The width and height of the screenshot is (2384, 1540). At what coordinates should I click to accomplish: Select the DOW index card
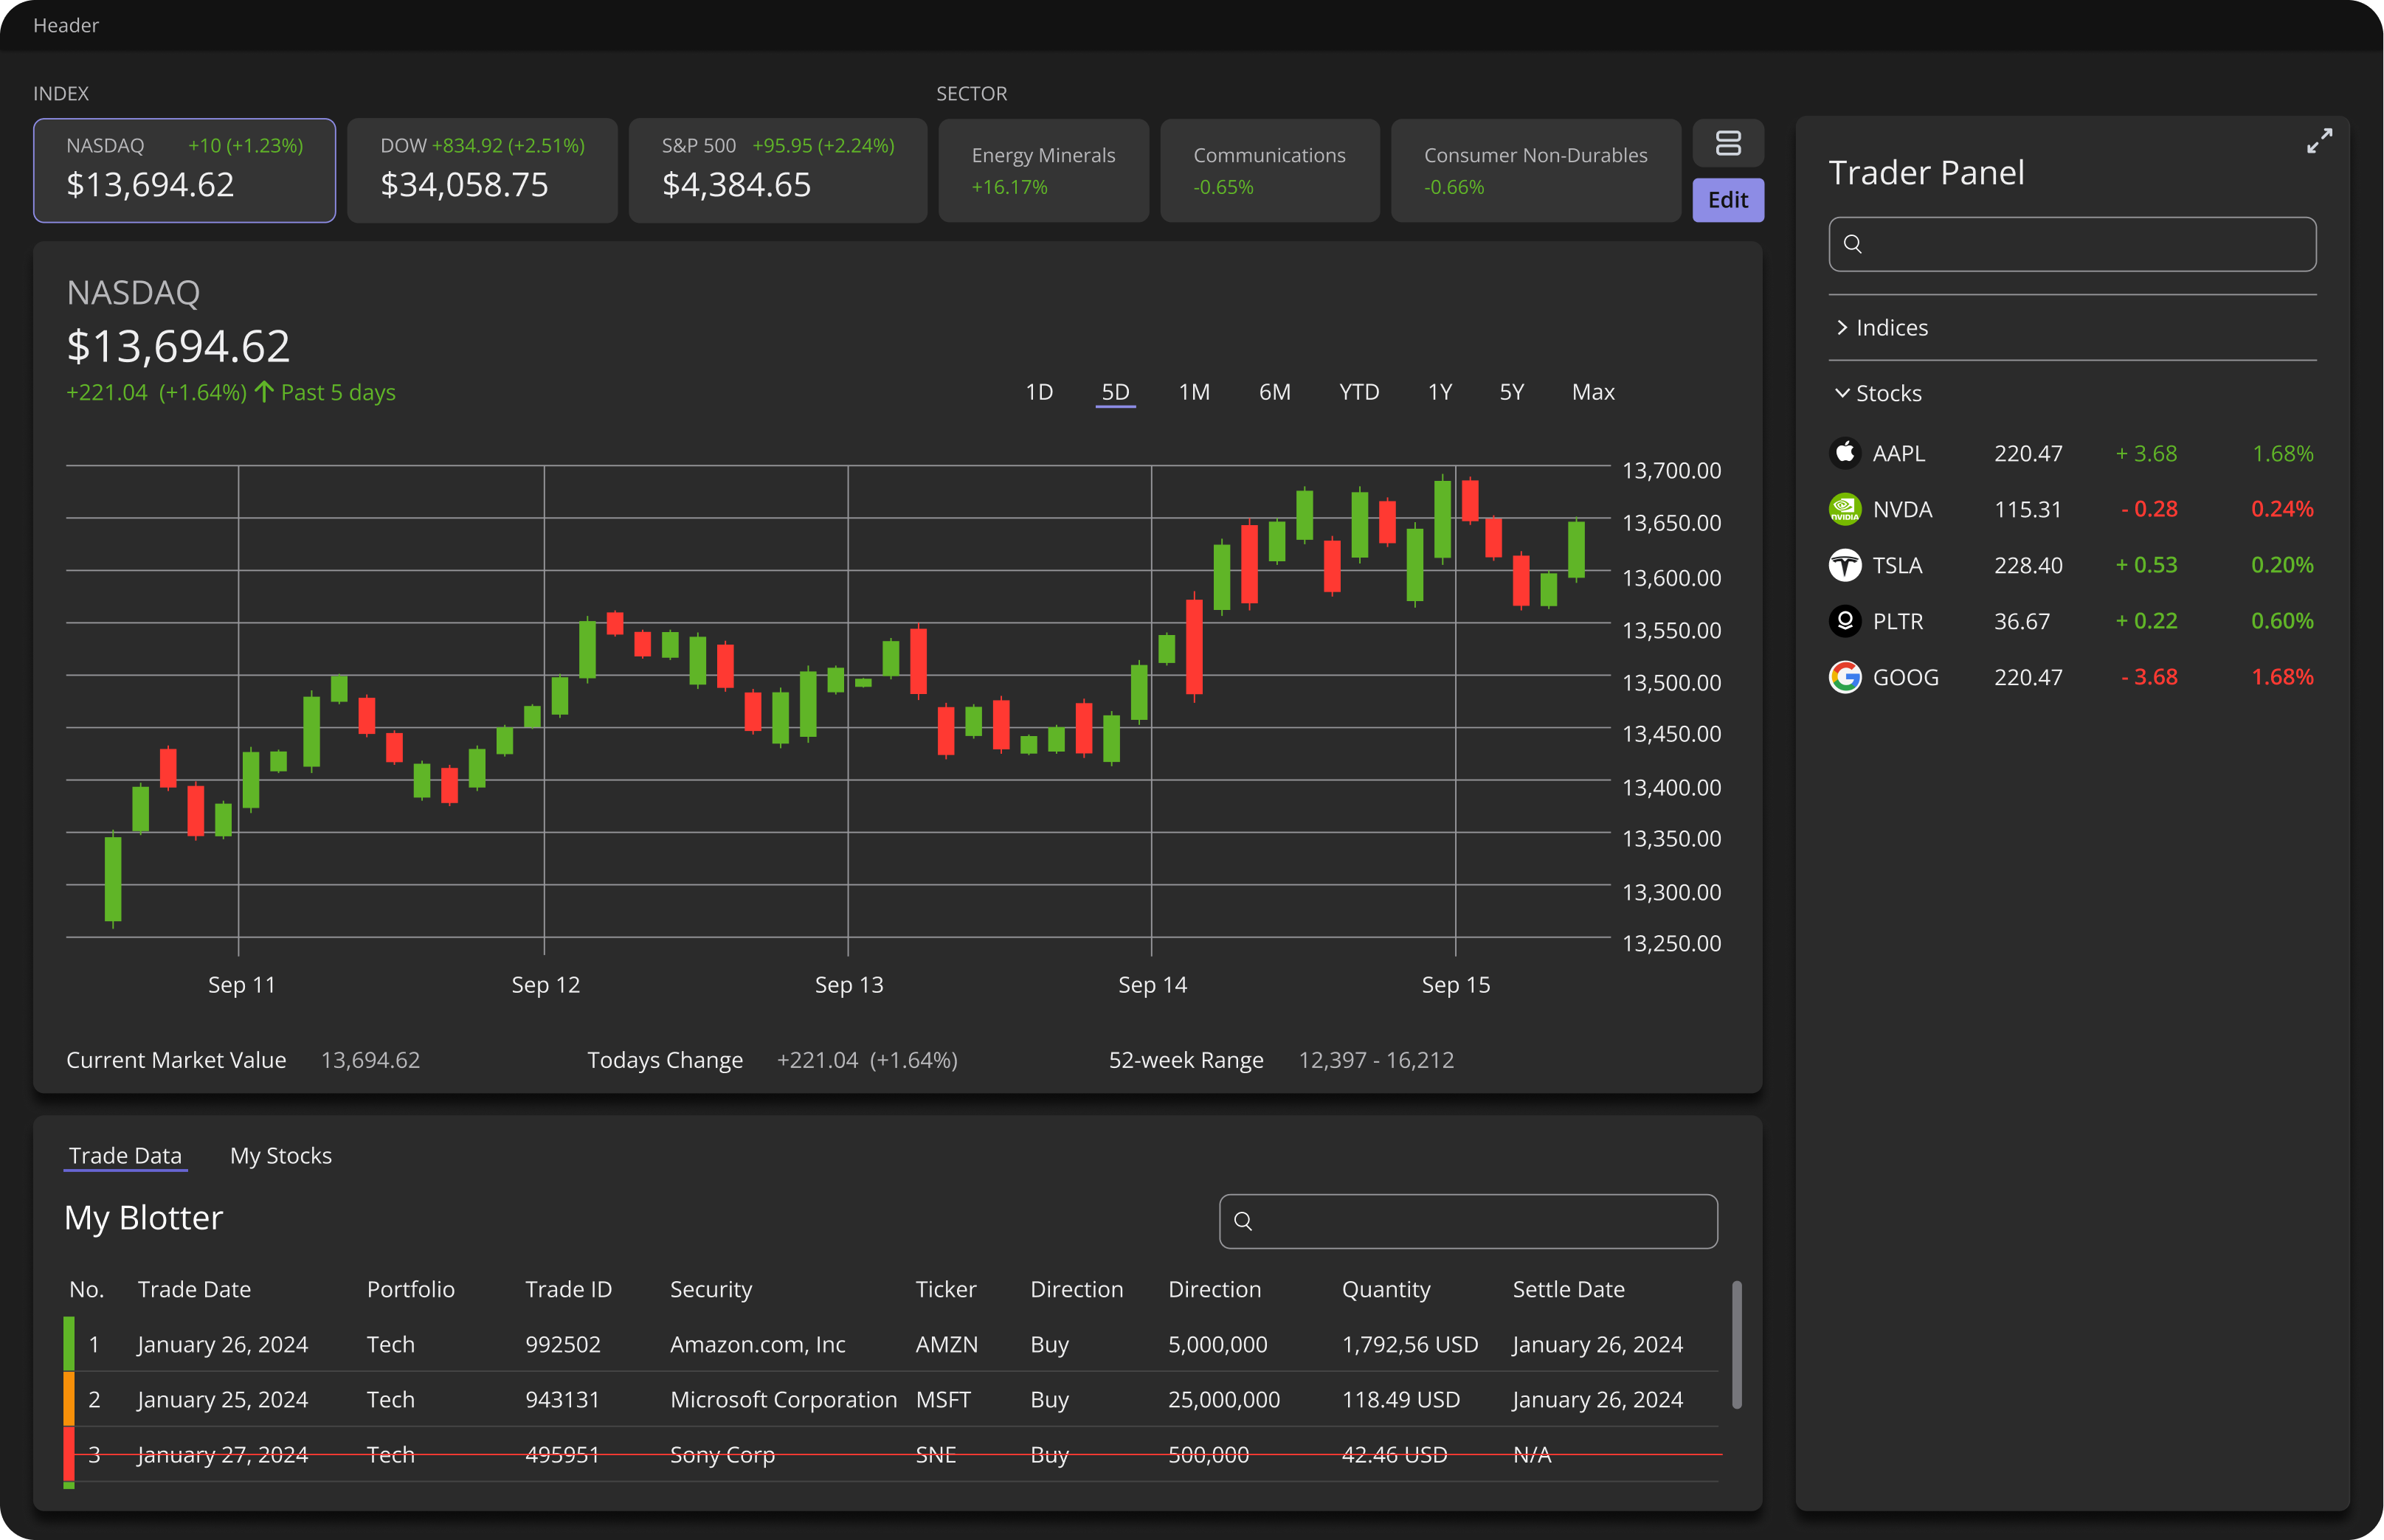(x=483, y=170)
